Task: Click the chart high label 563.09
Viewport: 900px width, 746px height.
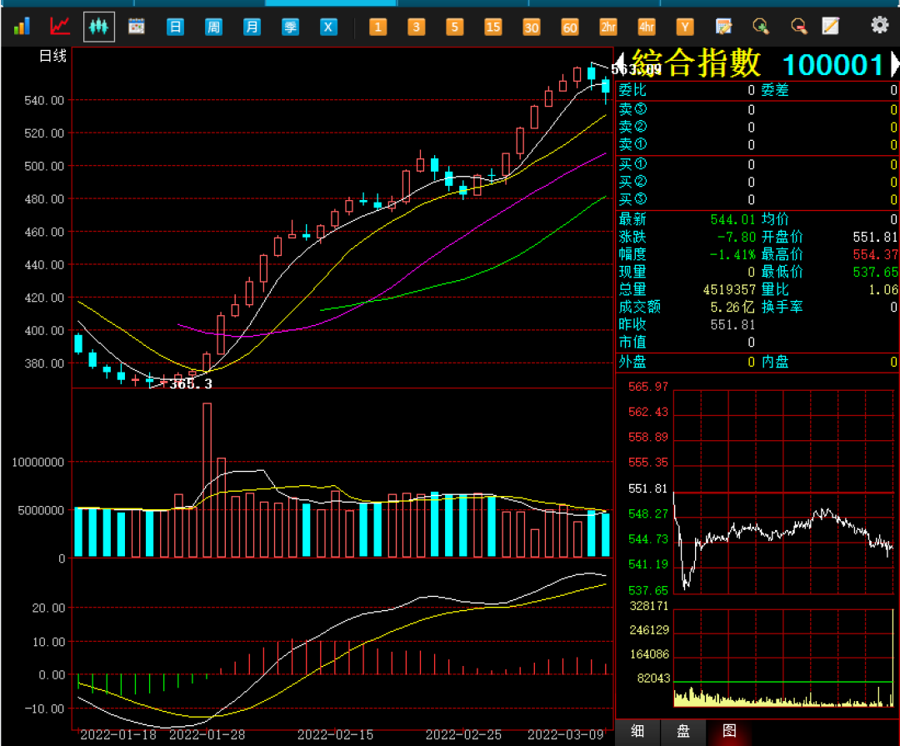Action: [x=636, y=69]
